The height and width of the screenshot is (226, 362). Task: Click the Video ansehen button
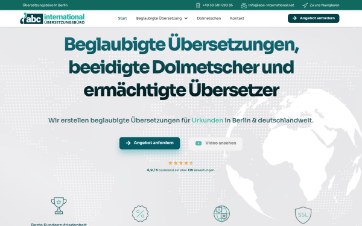[x=216, y=143]
